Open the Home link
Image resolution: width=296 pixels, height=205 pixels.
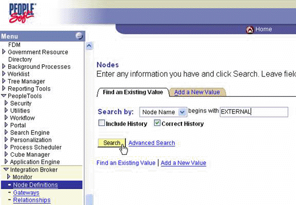(264, 29)
